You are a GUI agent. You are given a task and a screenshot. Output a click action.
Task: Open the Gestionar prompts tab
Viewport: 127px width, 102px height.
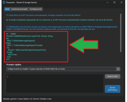pos(19,9)
